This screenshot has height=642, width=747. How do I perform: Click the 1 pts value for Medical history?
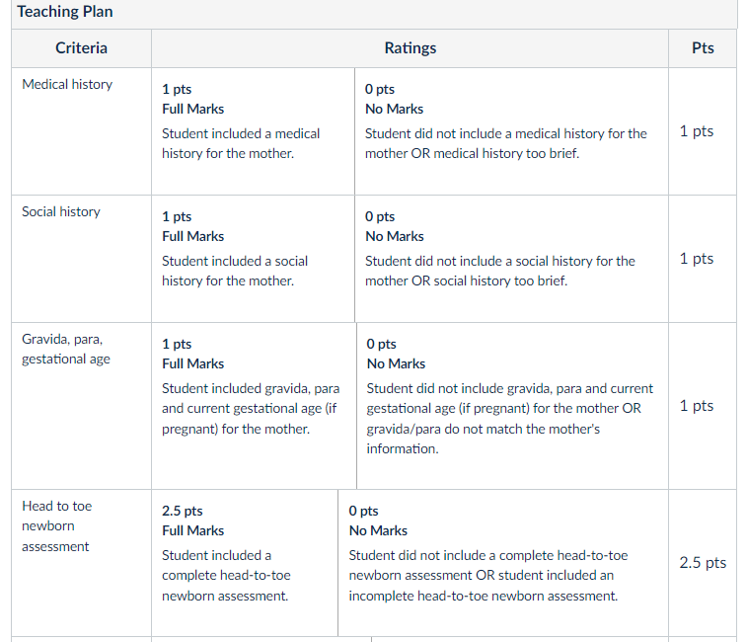click(697, 131)
